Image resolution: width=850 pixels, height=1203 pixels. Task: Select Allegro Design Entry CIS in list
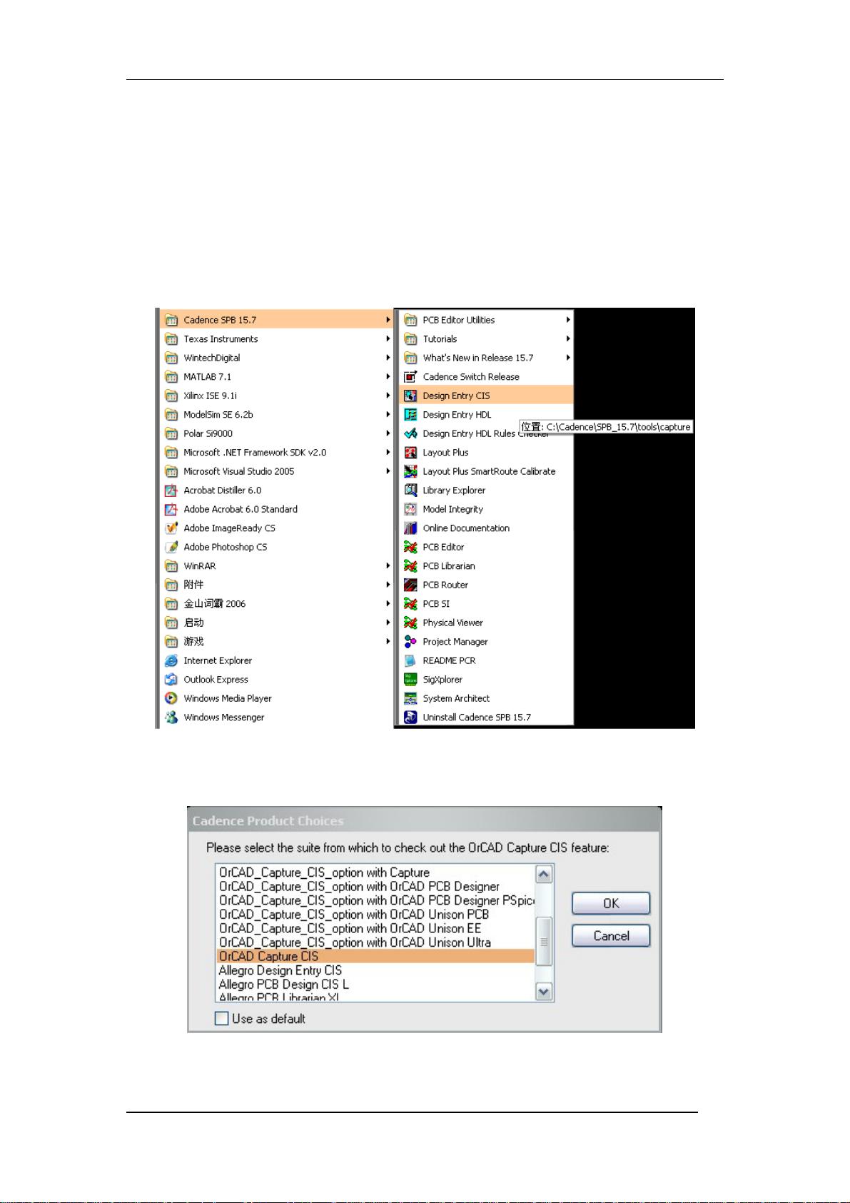coord(375,970)
